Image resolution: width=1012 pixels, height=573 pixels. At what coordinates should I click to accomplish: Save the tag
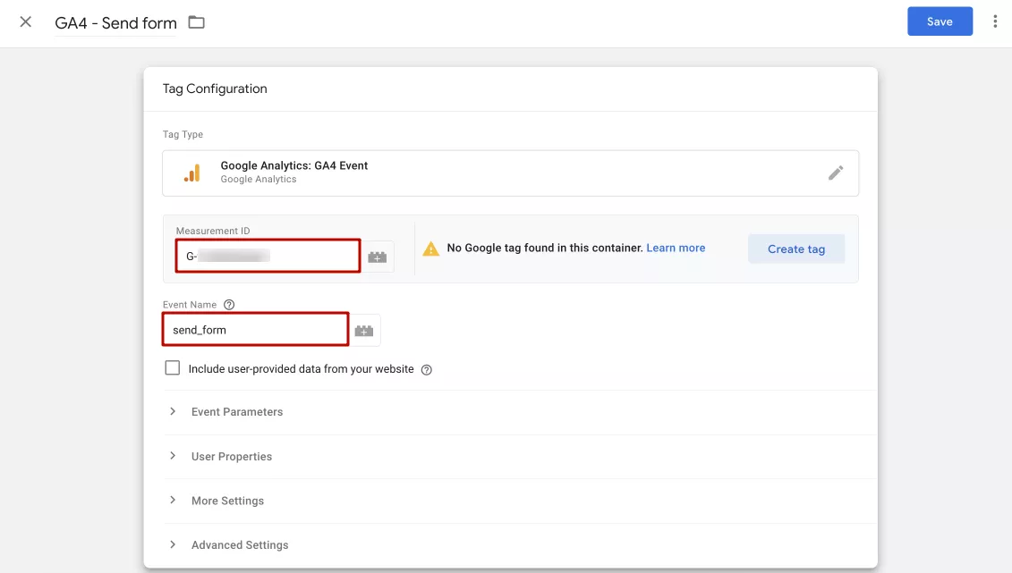coord(940,21)
